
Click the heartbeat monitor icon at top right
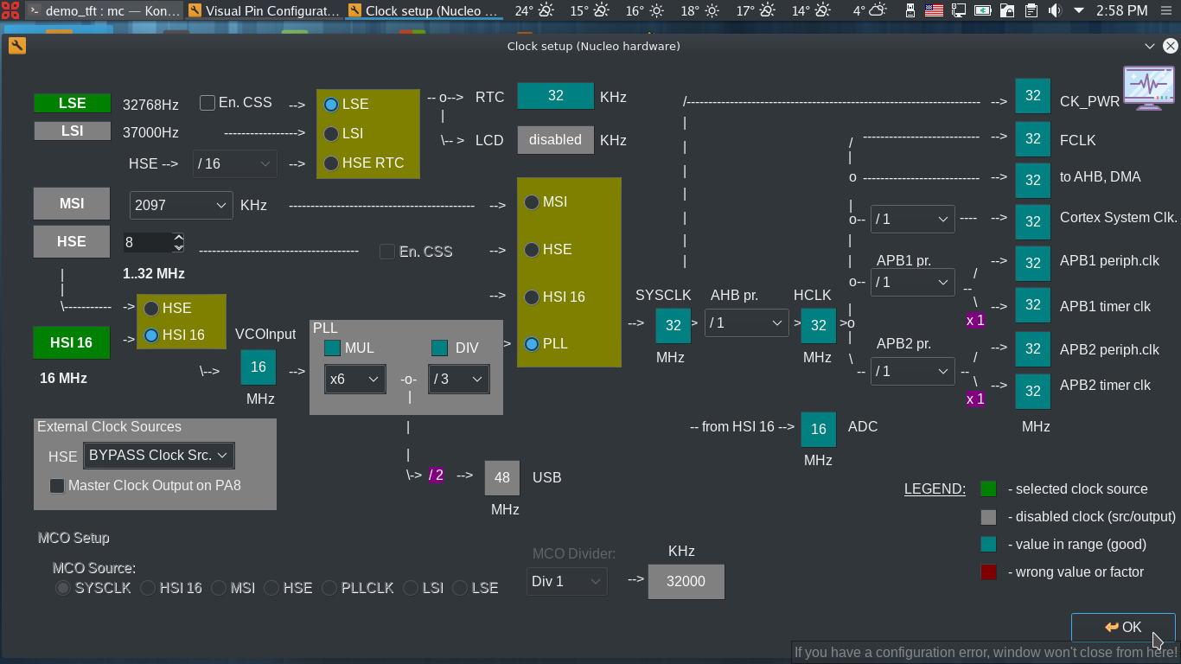point(1149,87)
